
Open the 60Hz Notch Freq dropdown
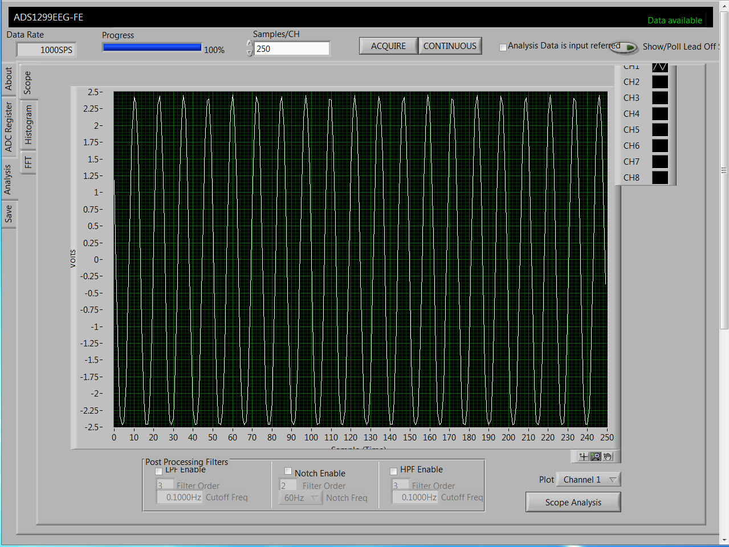tap(301, 498)
